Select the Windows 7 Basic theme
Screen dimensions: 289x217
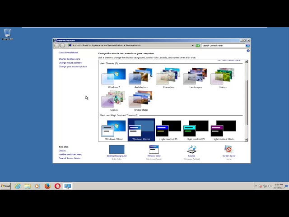113,128
